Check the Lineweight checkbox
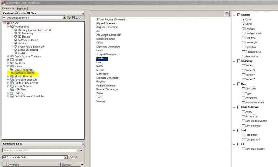Screen dimensions: 278x167 (x=243, y=42)
